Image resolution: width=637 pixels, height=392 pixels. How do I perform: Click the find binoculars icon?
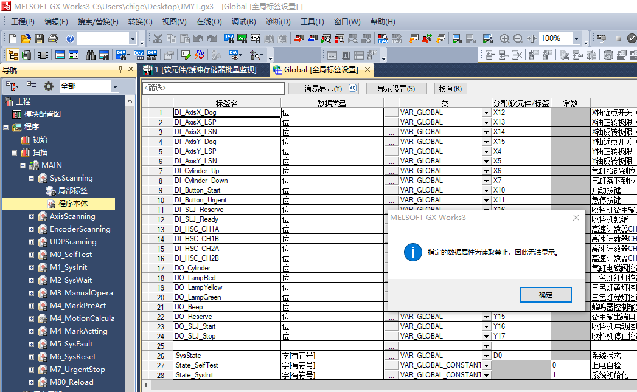pos(91,55)
